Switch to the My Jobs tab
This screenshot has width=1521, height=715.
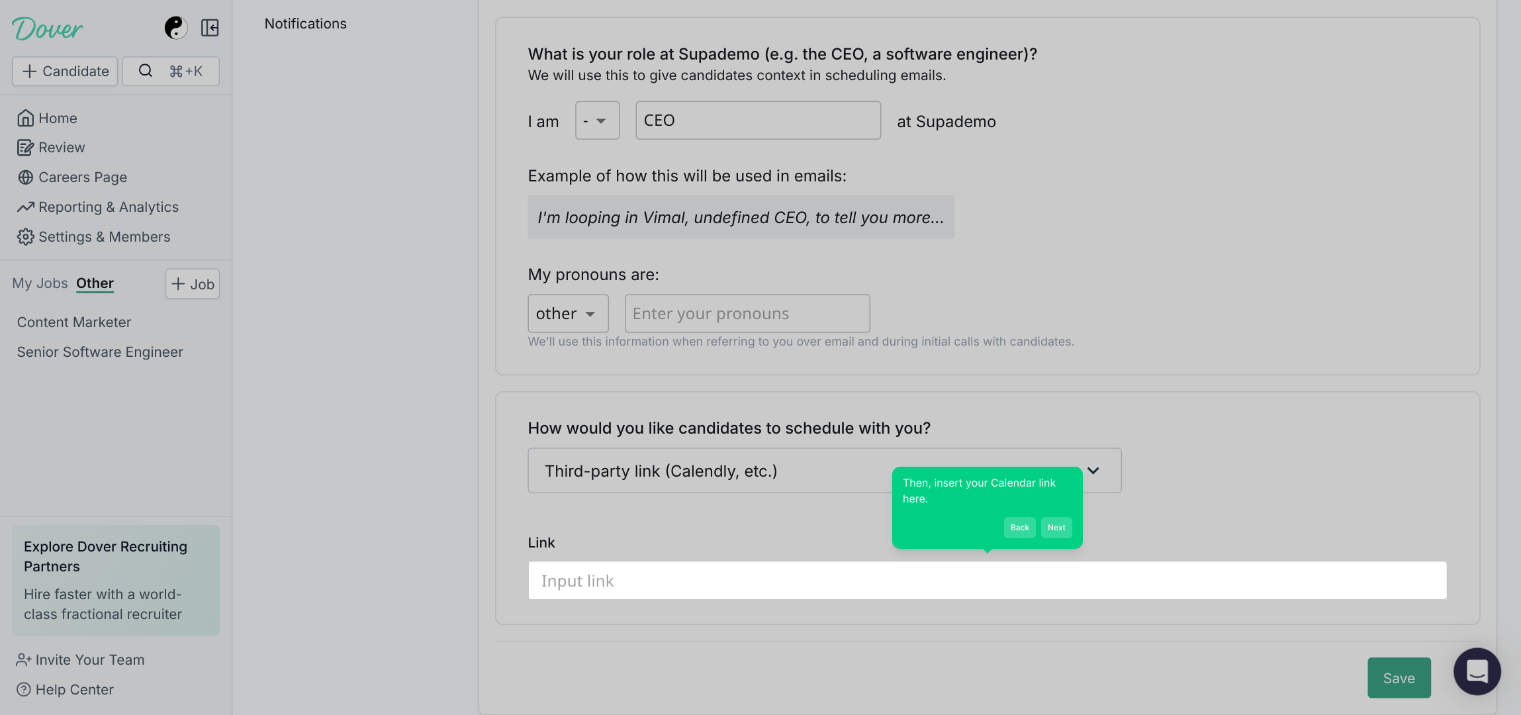click(40, 283)
